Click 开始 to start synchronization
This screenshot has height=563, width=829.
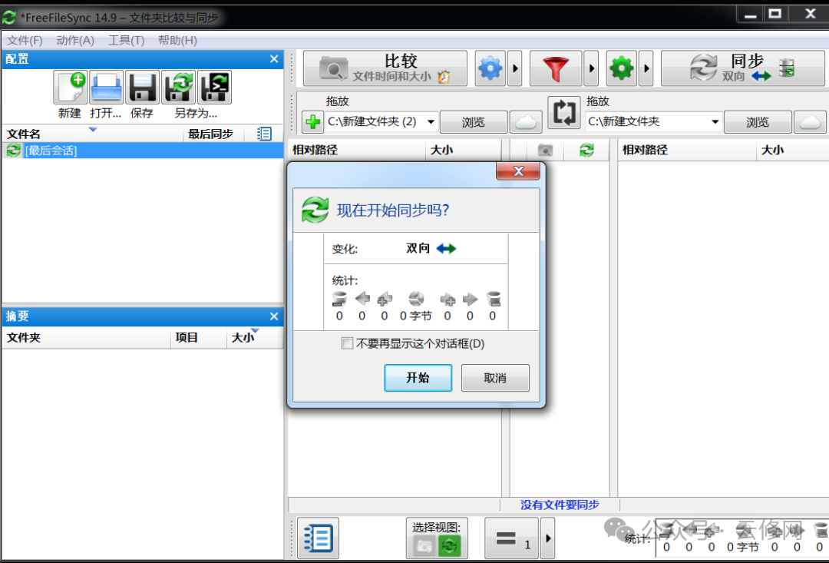click(418, 378)
